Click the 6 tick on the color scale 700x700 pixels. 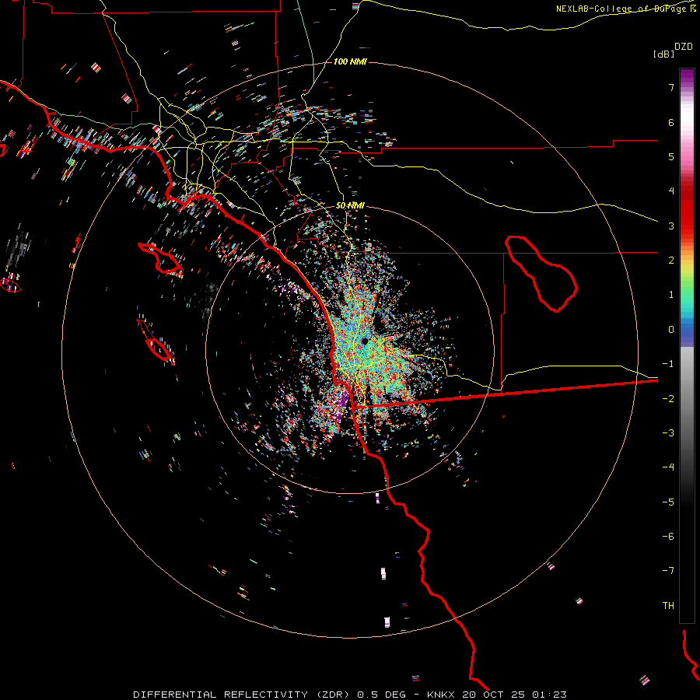[671, 122]
